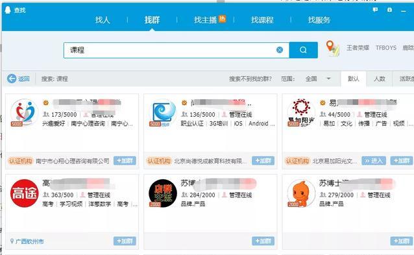Click the magnifier search button

(304, 50)
